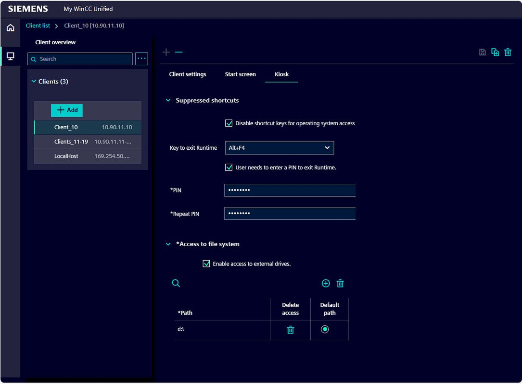Viewport: 522px width, 384px height.
Task: Switch to Client settings tab
Action: point(188,74)
